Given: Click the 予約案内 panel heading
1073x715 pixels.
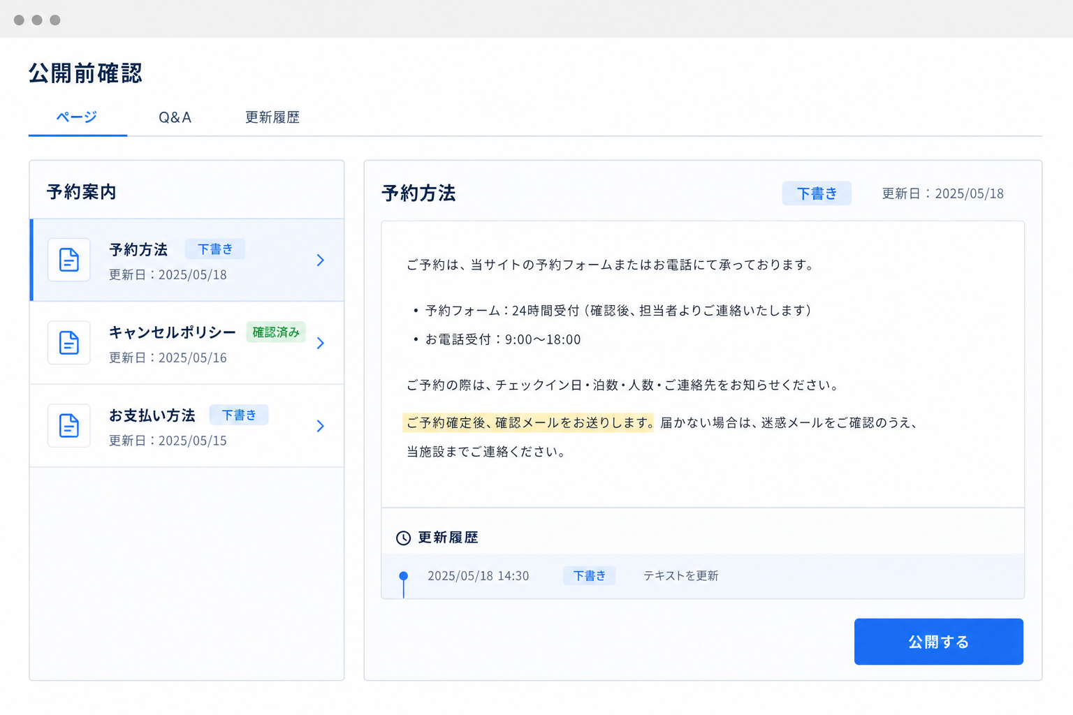Looking at the screenshot, I should tap(82, 192).
